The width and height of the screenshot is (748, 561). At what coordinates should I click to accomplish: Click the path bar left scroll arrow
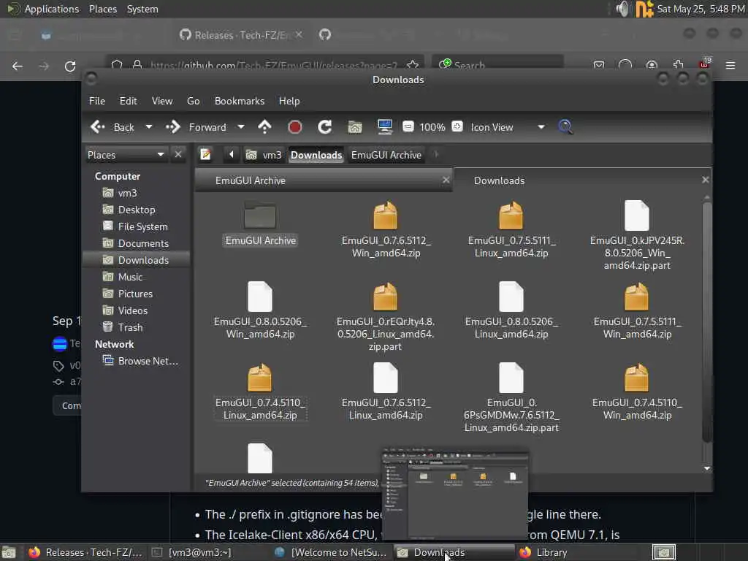tap(232, 155)
